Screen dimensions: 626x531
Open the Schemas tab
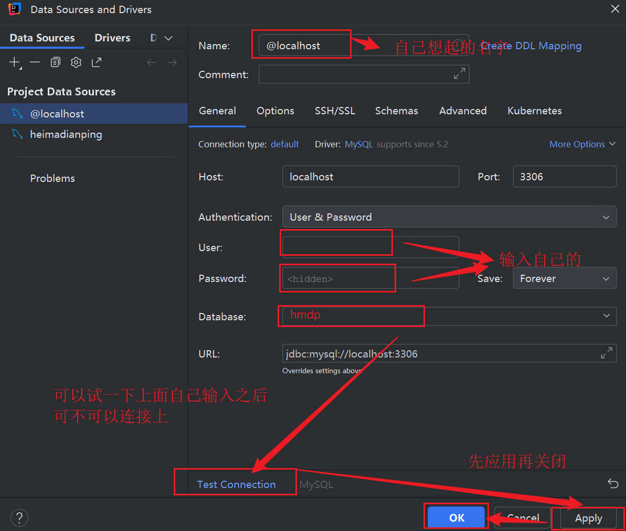(397, 111)
